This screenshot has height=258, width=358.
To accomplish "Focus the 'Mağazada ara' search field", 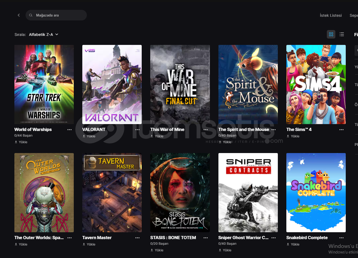I will pos(56,15).
